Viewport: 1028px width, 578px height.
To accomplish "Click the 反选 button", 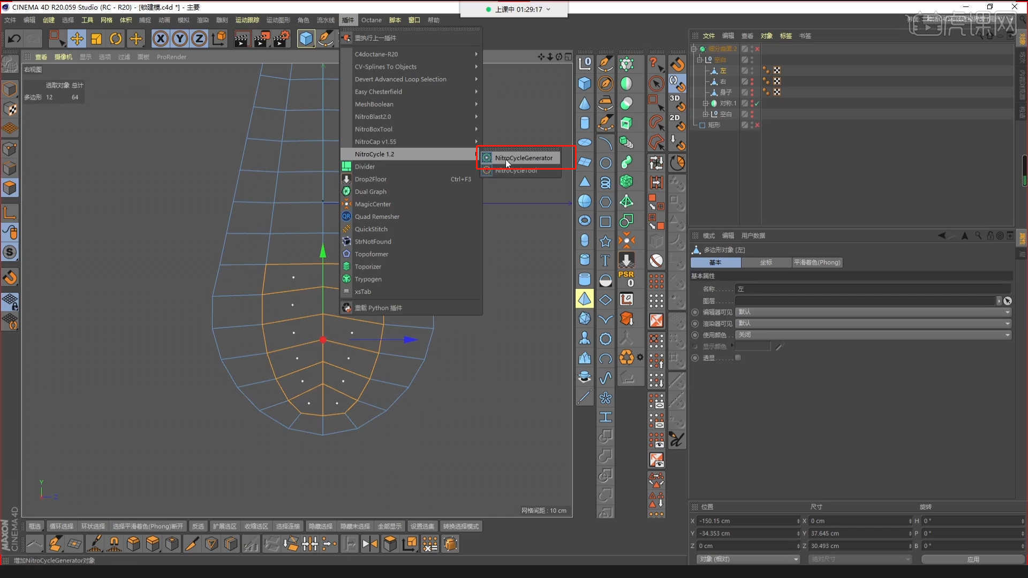I will tap(198, 526).
